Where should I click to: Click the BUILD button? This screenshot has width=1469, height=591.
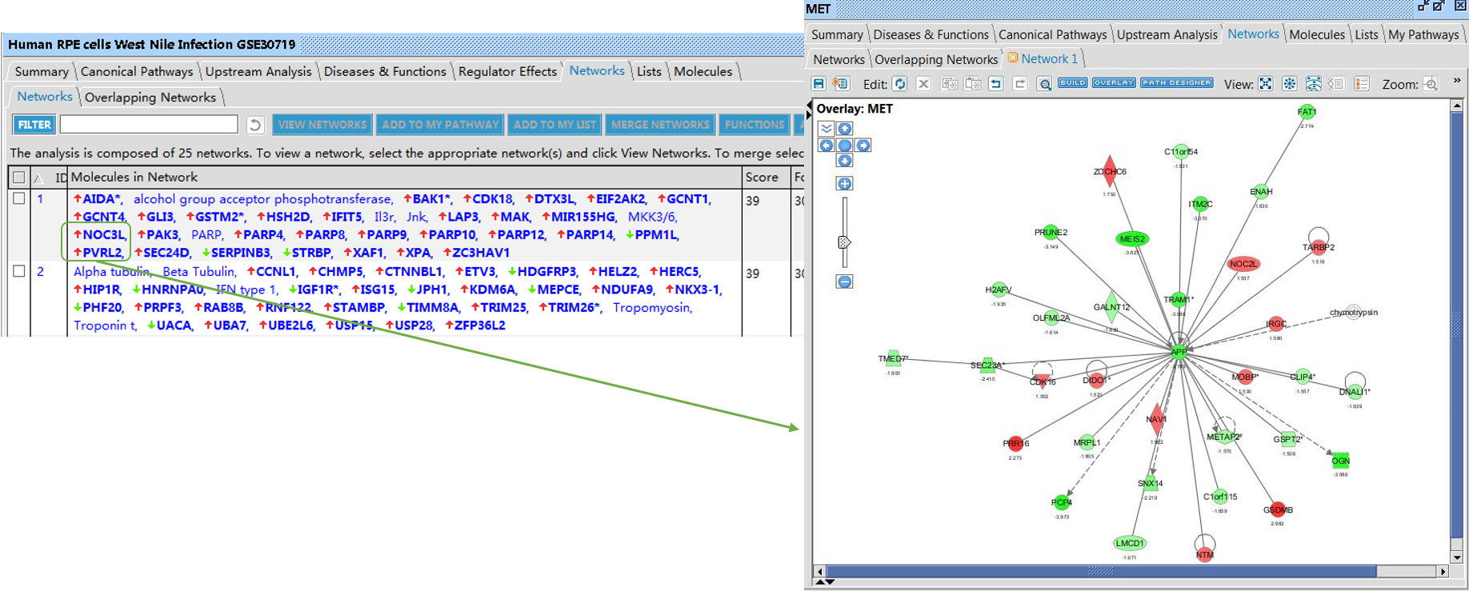1073,83
